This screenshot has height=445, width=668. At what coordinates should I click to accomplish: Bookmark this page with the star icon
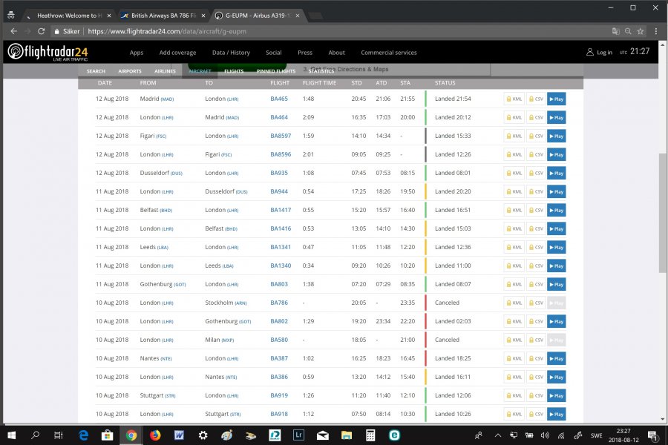tap(640, 31)
